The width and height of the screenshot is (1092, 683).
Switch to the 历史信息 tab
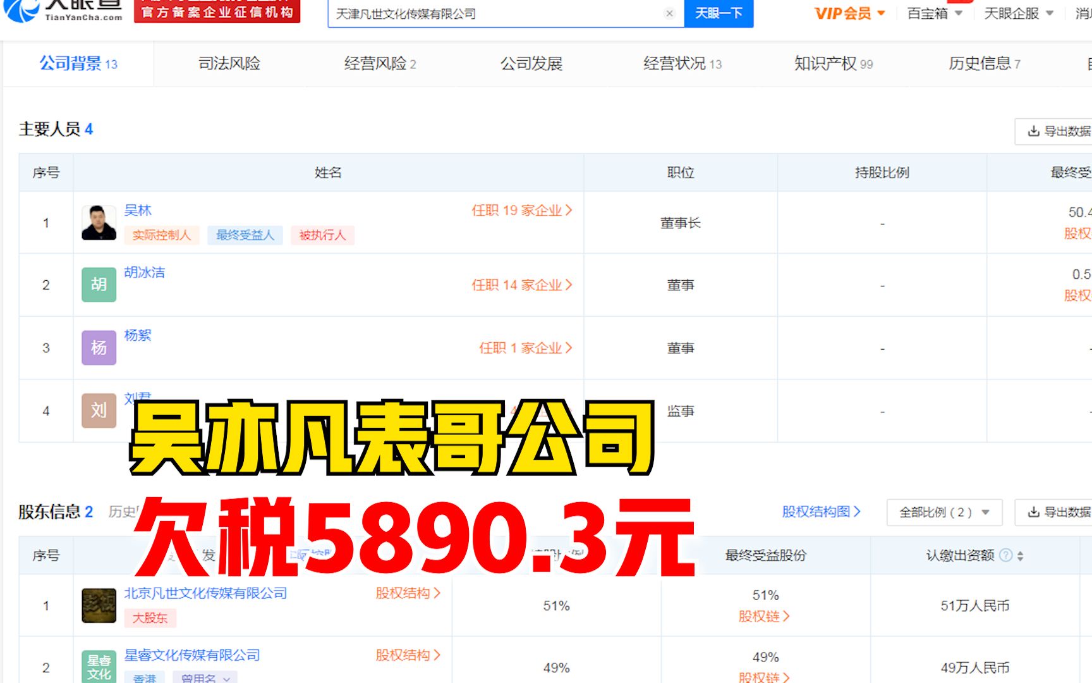pos(985,63)
